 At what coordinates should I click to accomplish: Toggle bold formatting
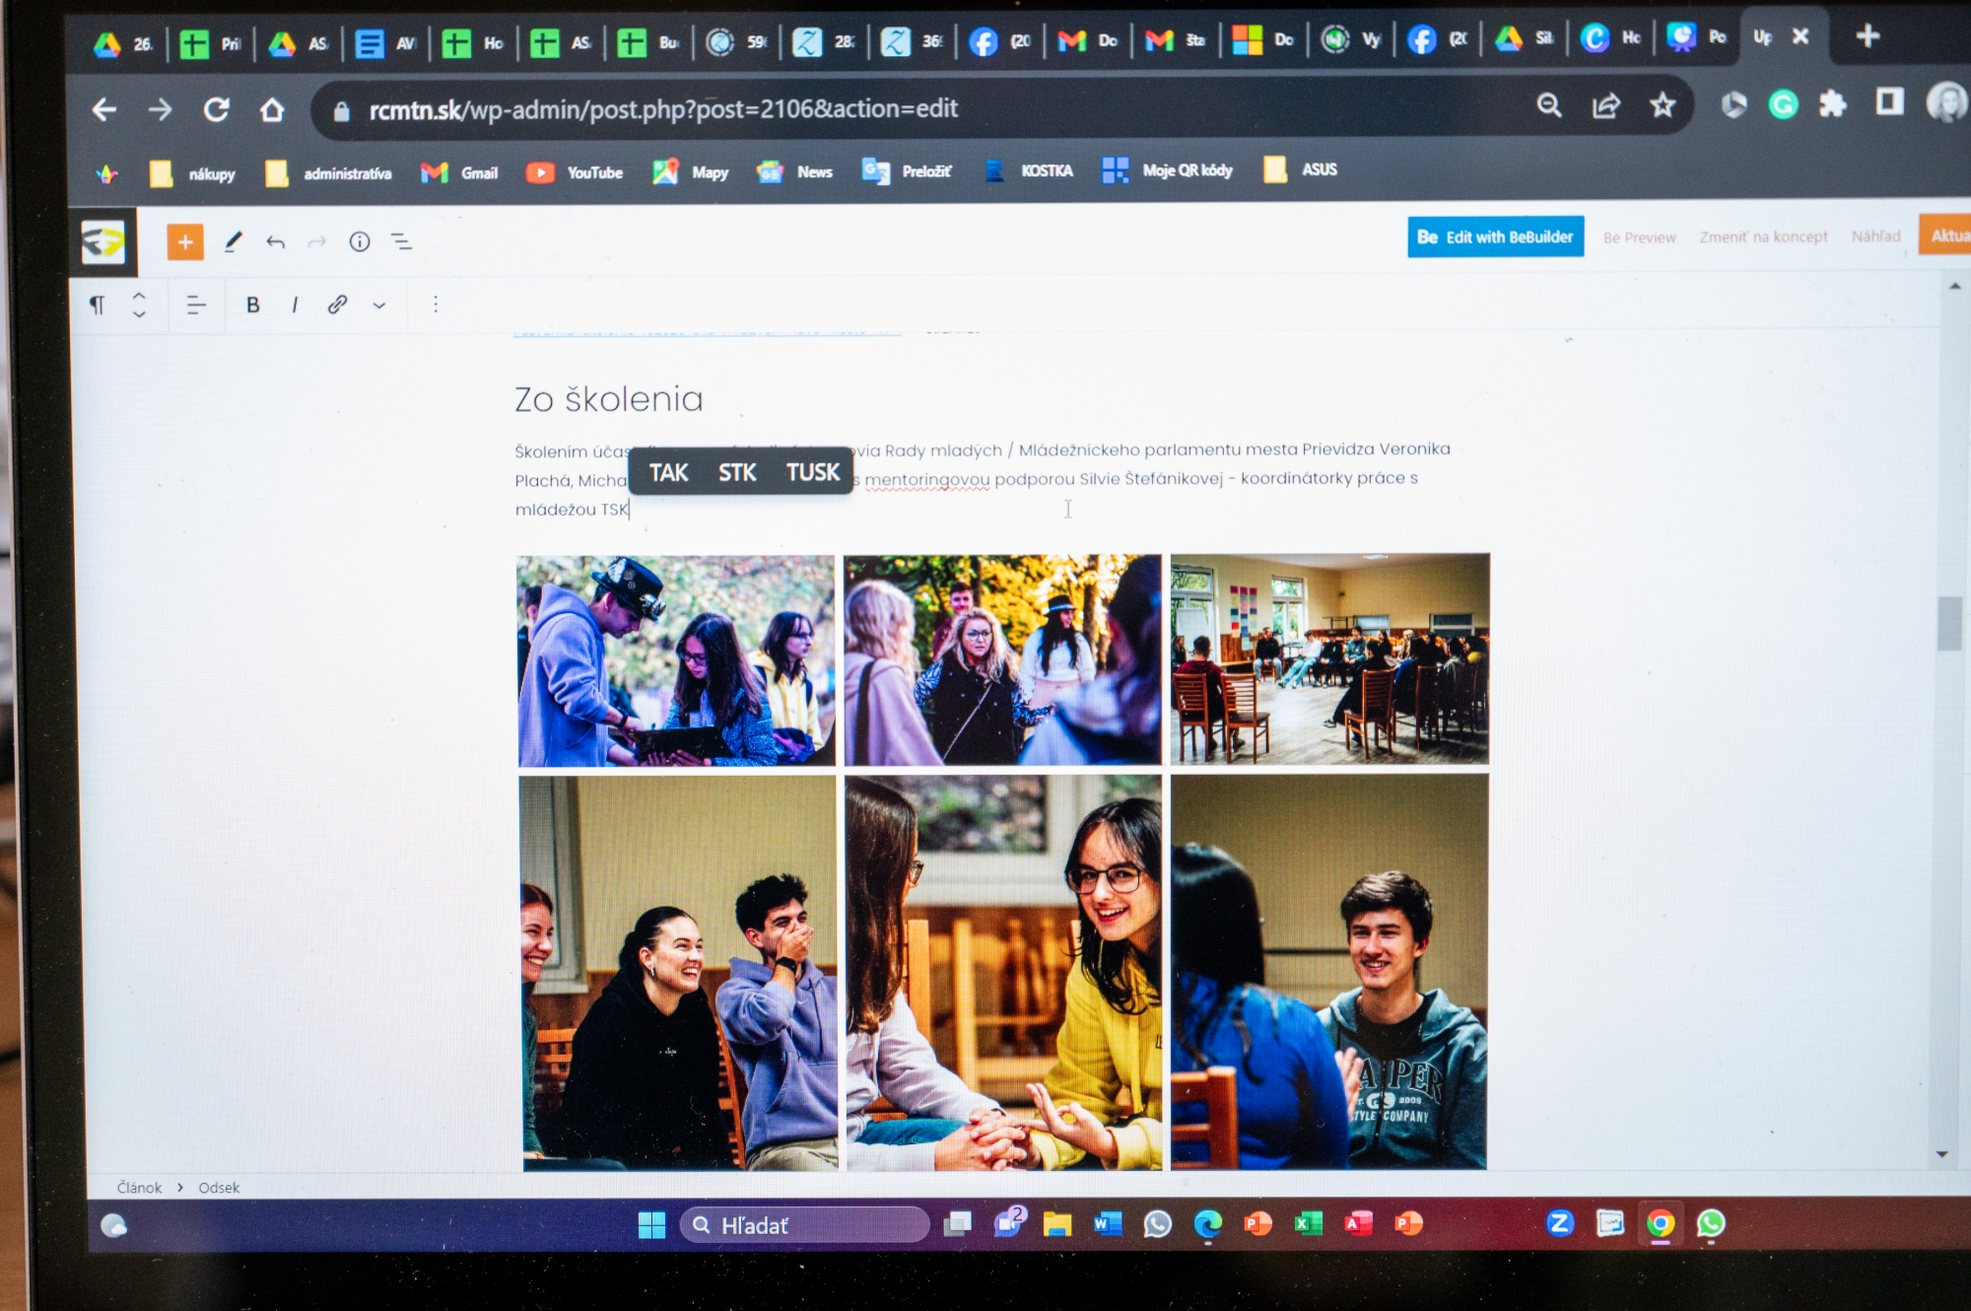pyautogui.click(x=253, y=305)
